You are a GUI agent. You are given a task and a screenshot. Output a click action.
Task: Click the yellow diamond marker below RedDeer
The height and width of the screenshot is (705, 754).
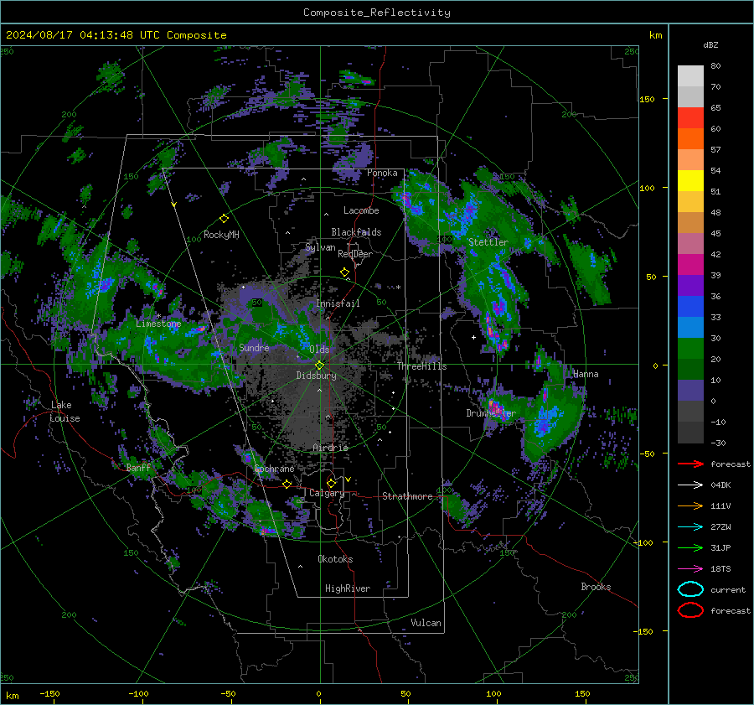344,272
